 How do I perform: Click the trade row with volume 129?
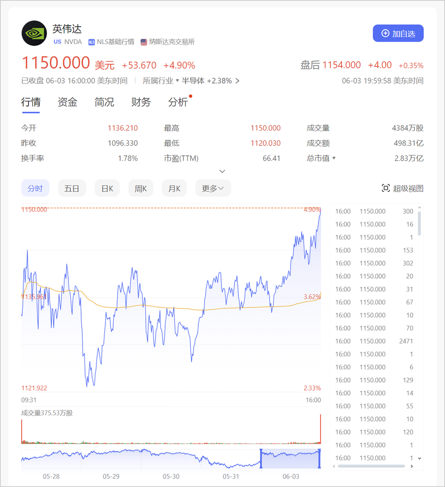pos(374,380)
